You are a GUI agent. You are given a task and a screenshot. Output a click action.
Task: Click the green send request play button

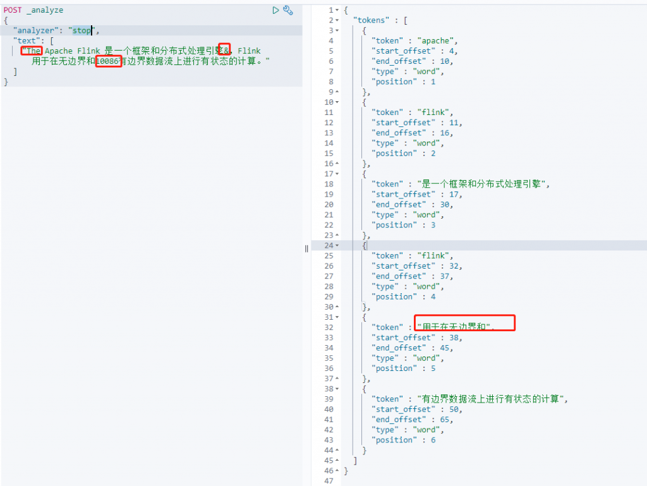tap(275, 10)
